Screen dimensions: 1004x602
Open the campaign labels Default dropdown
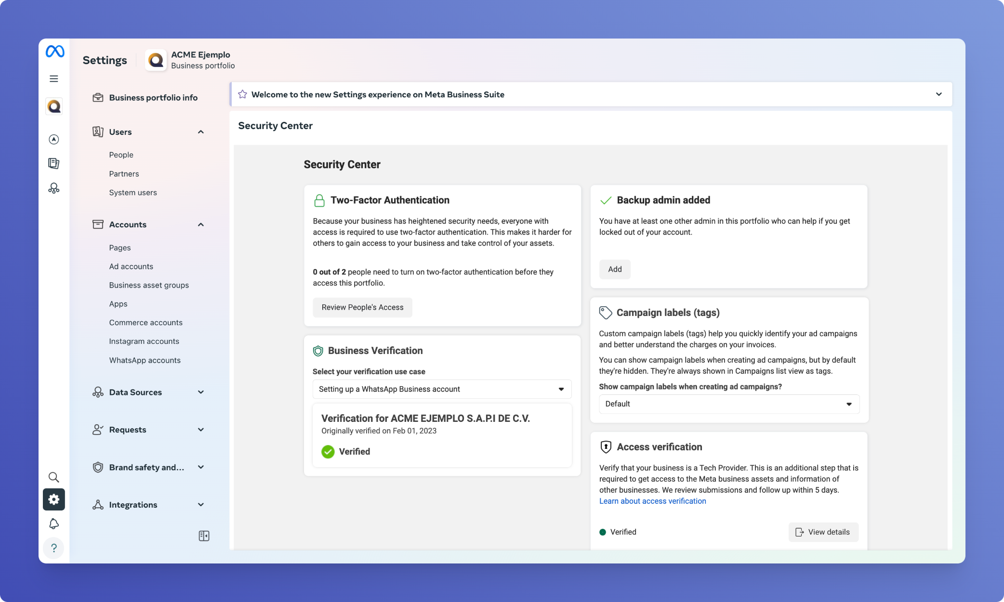(728, 404)
